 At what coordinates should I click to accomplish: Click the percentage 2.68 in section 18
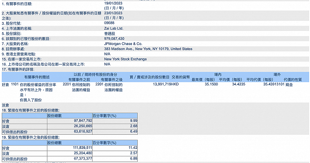[x=134, y=126]
